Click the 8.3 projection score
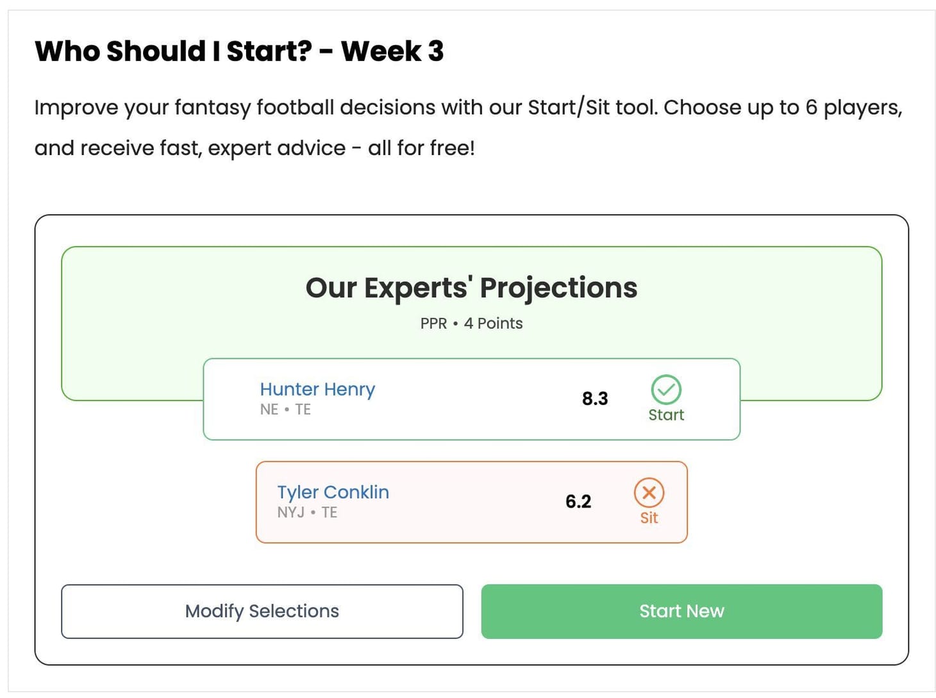This screenshot has width=936, height=698. point(595,398)
